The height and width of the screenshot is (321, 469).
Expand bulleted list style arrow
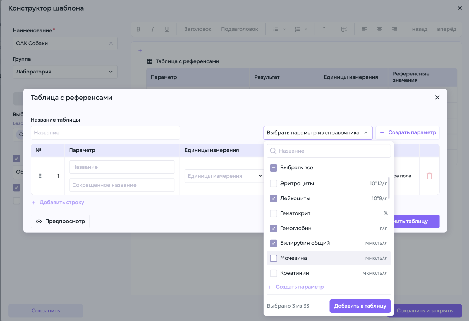coord(284,29)
